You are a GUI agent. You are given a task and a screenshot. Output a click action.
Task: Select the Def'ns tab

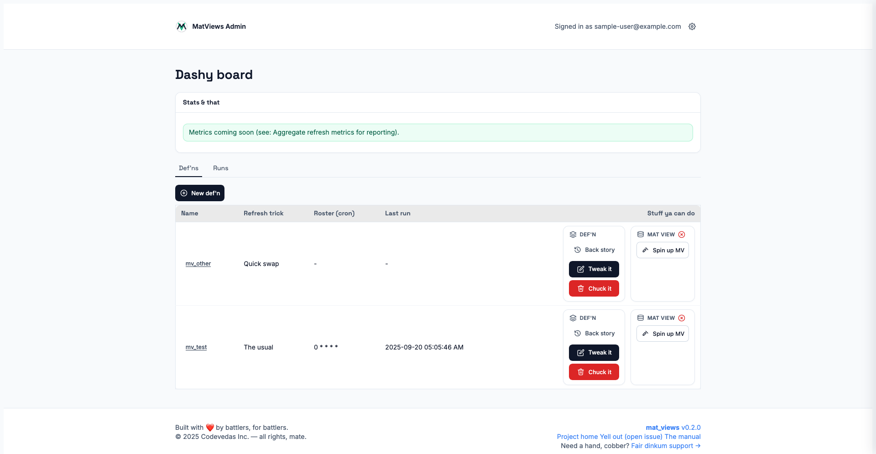click(188, 168)
